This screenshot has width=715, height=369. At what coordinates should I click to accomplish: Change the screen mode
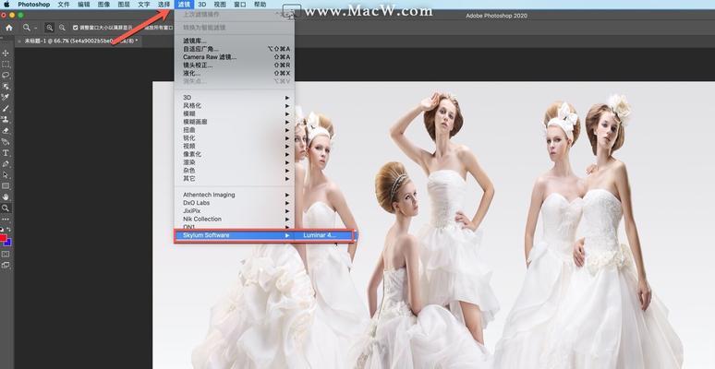(x=6, y=265)
